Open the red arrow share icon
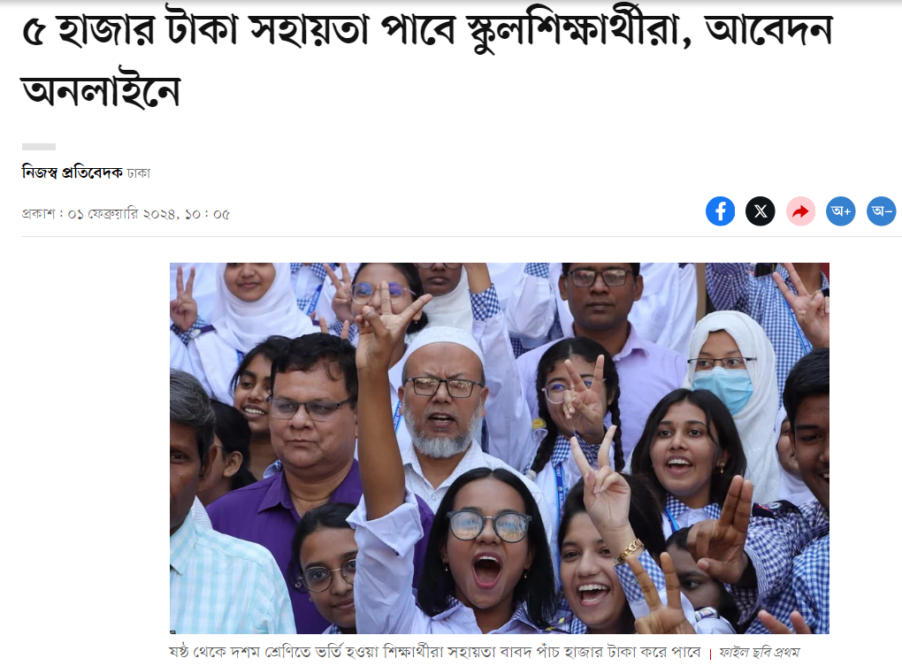 point(801,211)
